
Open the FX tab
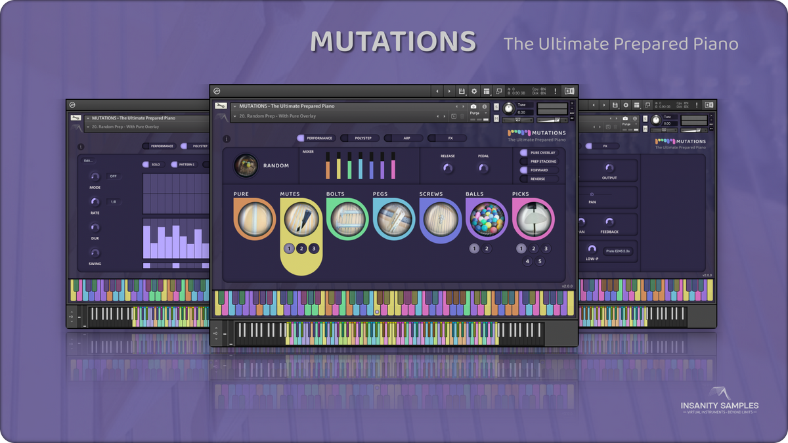[x=450, y=138]
